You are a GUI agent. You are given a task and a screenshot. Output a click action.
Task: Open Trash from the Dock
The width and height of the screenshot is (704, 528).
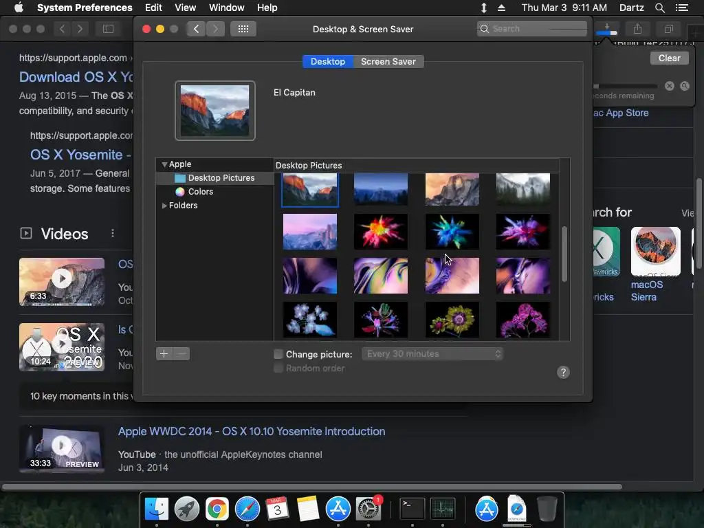[547, 509]
